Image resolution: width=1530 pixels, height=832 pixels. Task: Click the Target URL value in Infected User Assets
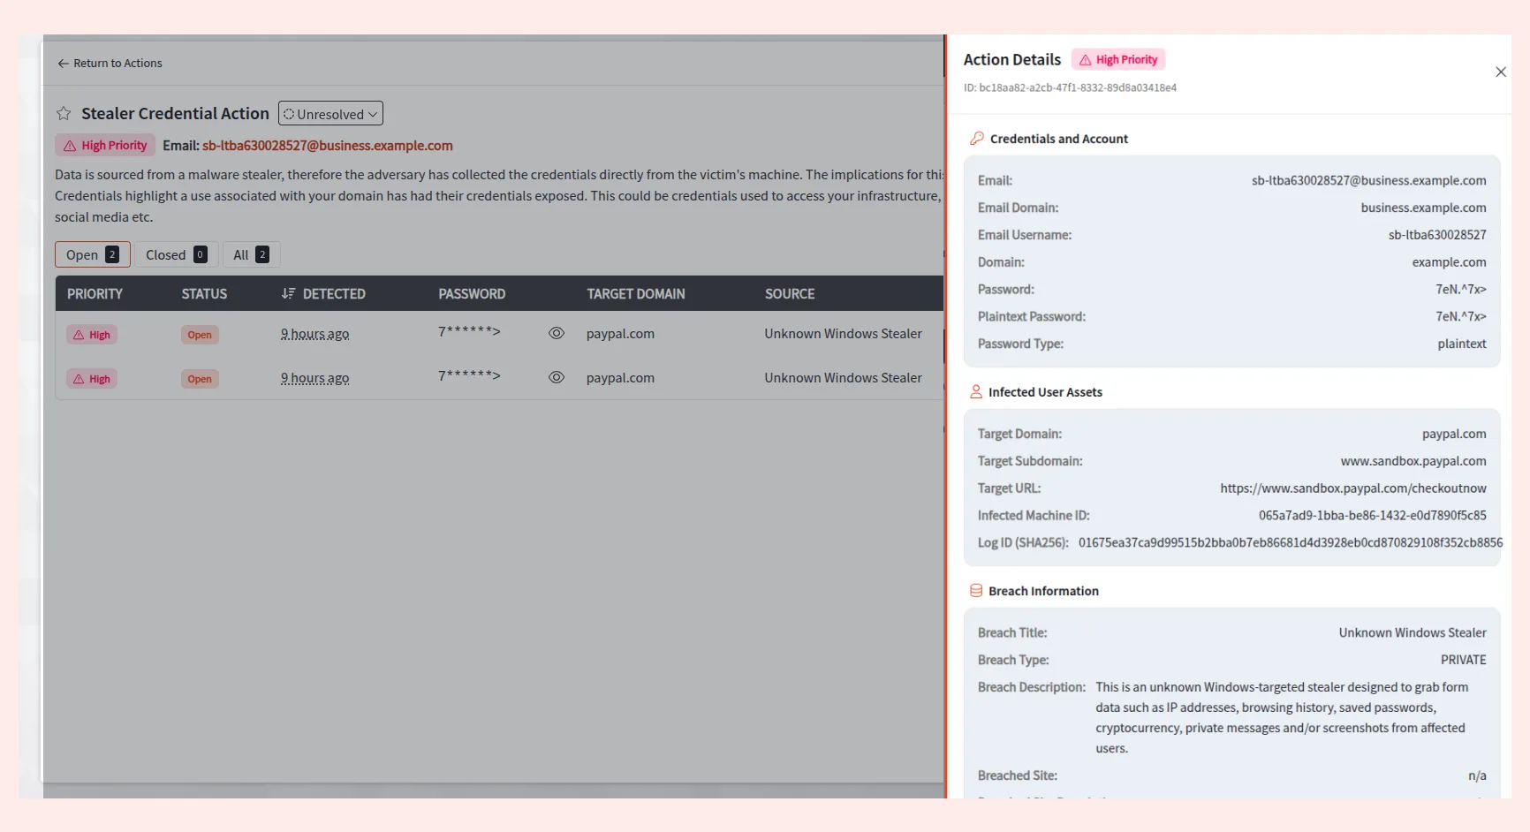(x=1352, y=488)
